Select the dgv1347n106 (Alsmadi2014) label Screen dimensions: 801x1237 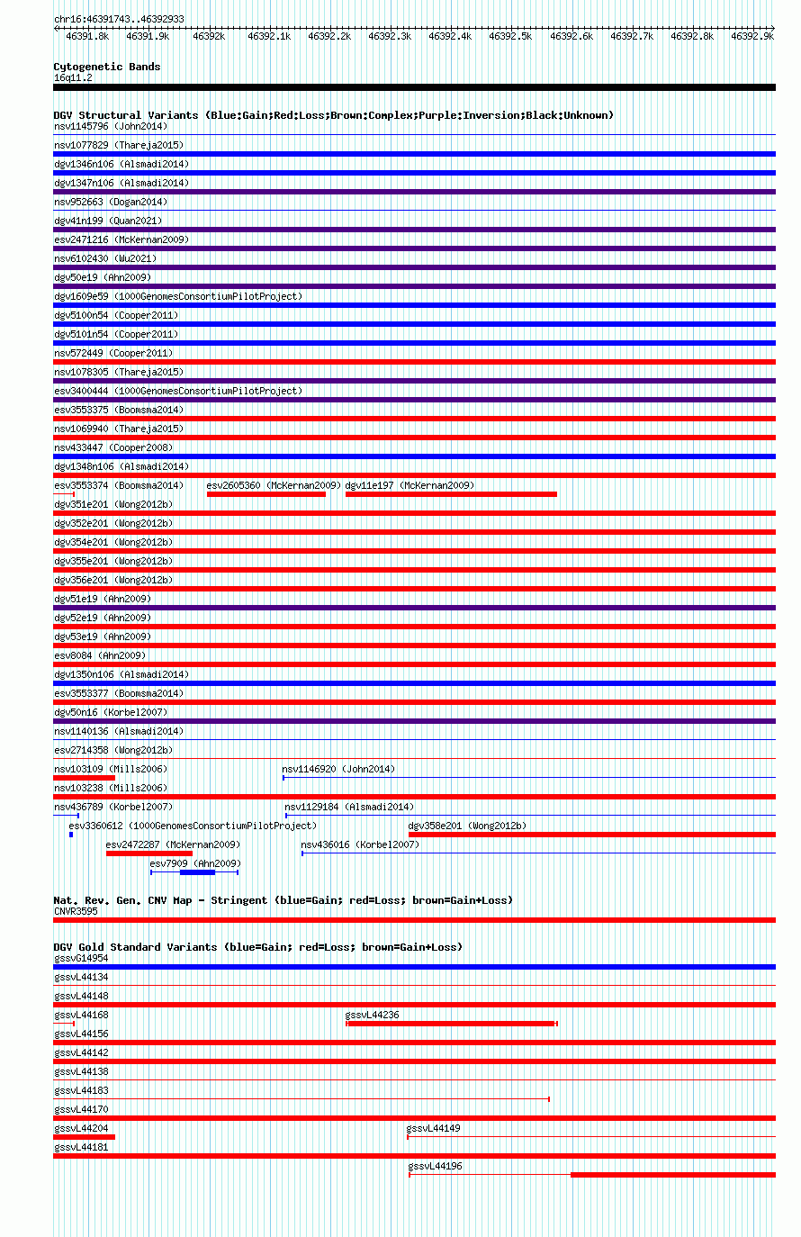(121, 183)
